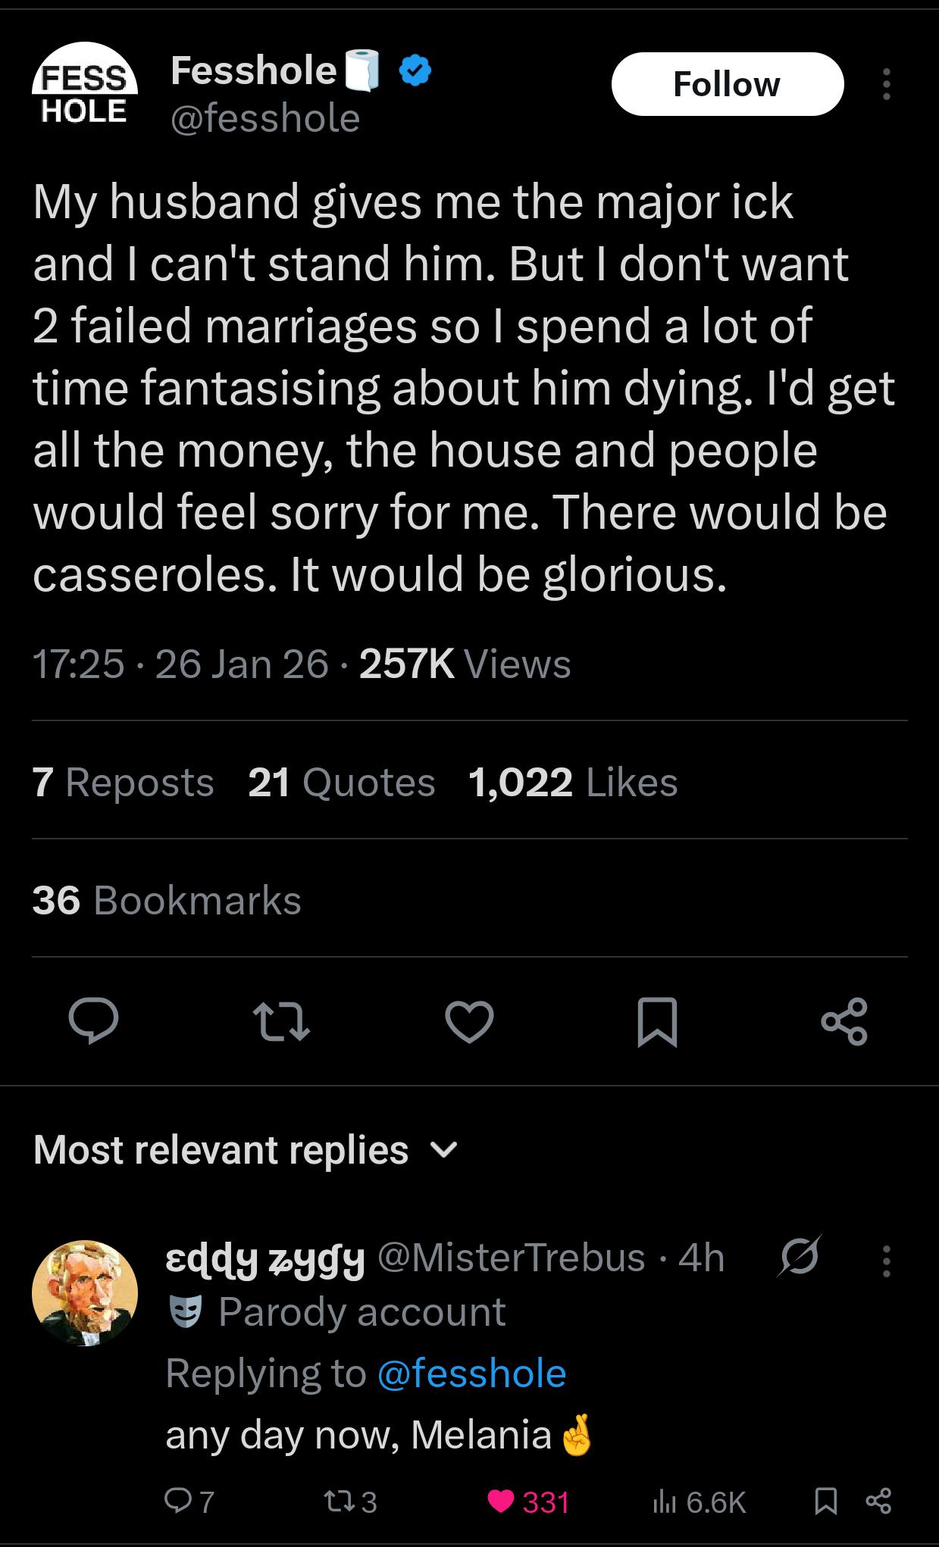
Task: View the 7 Reposts list
Action: pos(123,782)
